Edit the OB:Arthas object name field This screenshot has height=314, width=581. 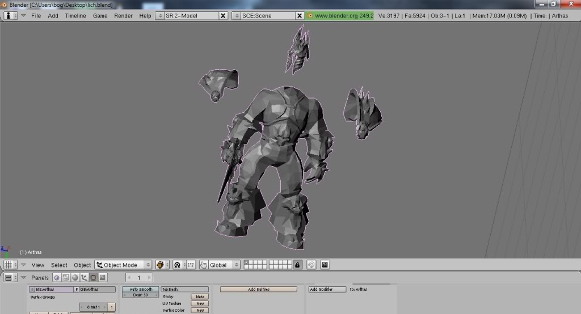pos(98,289)
